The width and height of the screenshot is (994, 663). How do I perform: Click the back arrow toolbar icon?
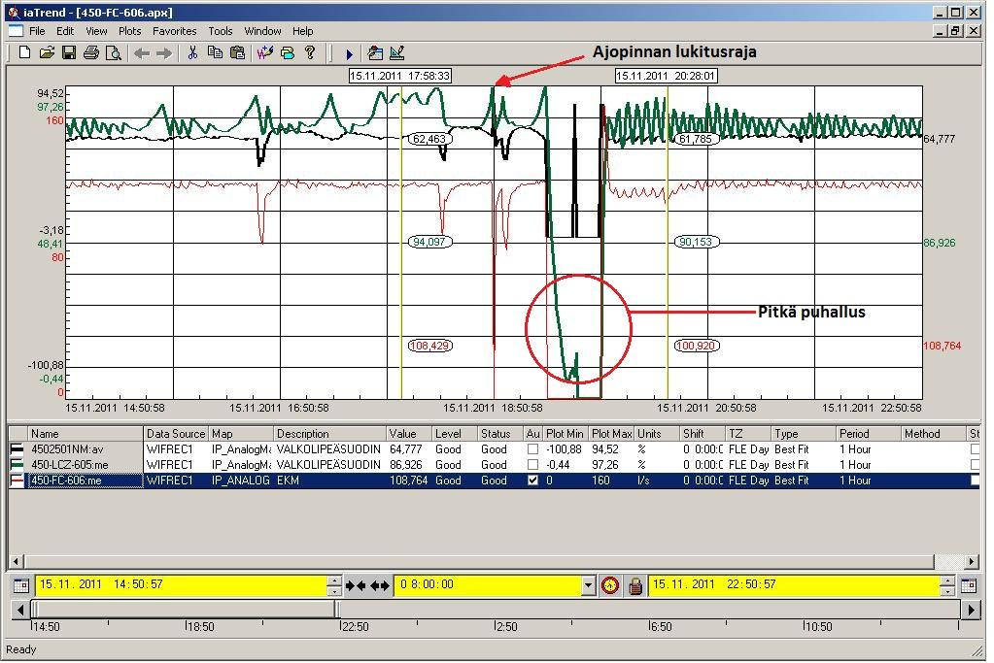pos(142,53)
